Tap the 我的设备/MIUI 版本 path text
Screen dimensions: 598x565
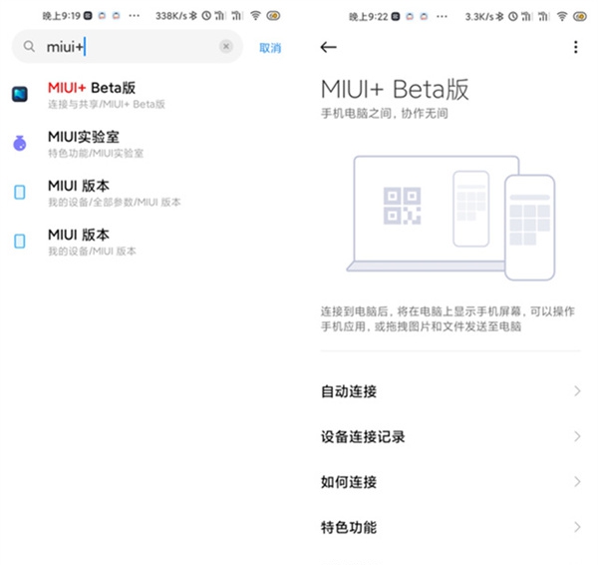[92, 251]
